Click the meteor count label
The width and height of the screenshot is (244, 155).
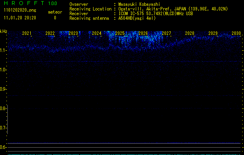click(55, 12)
